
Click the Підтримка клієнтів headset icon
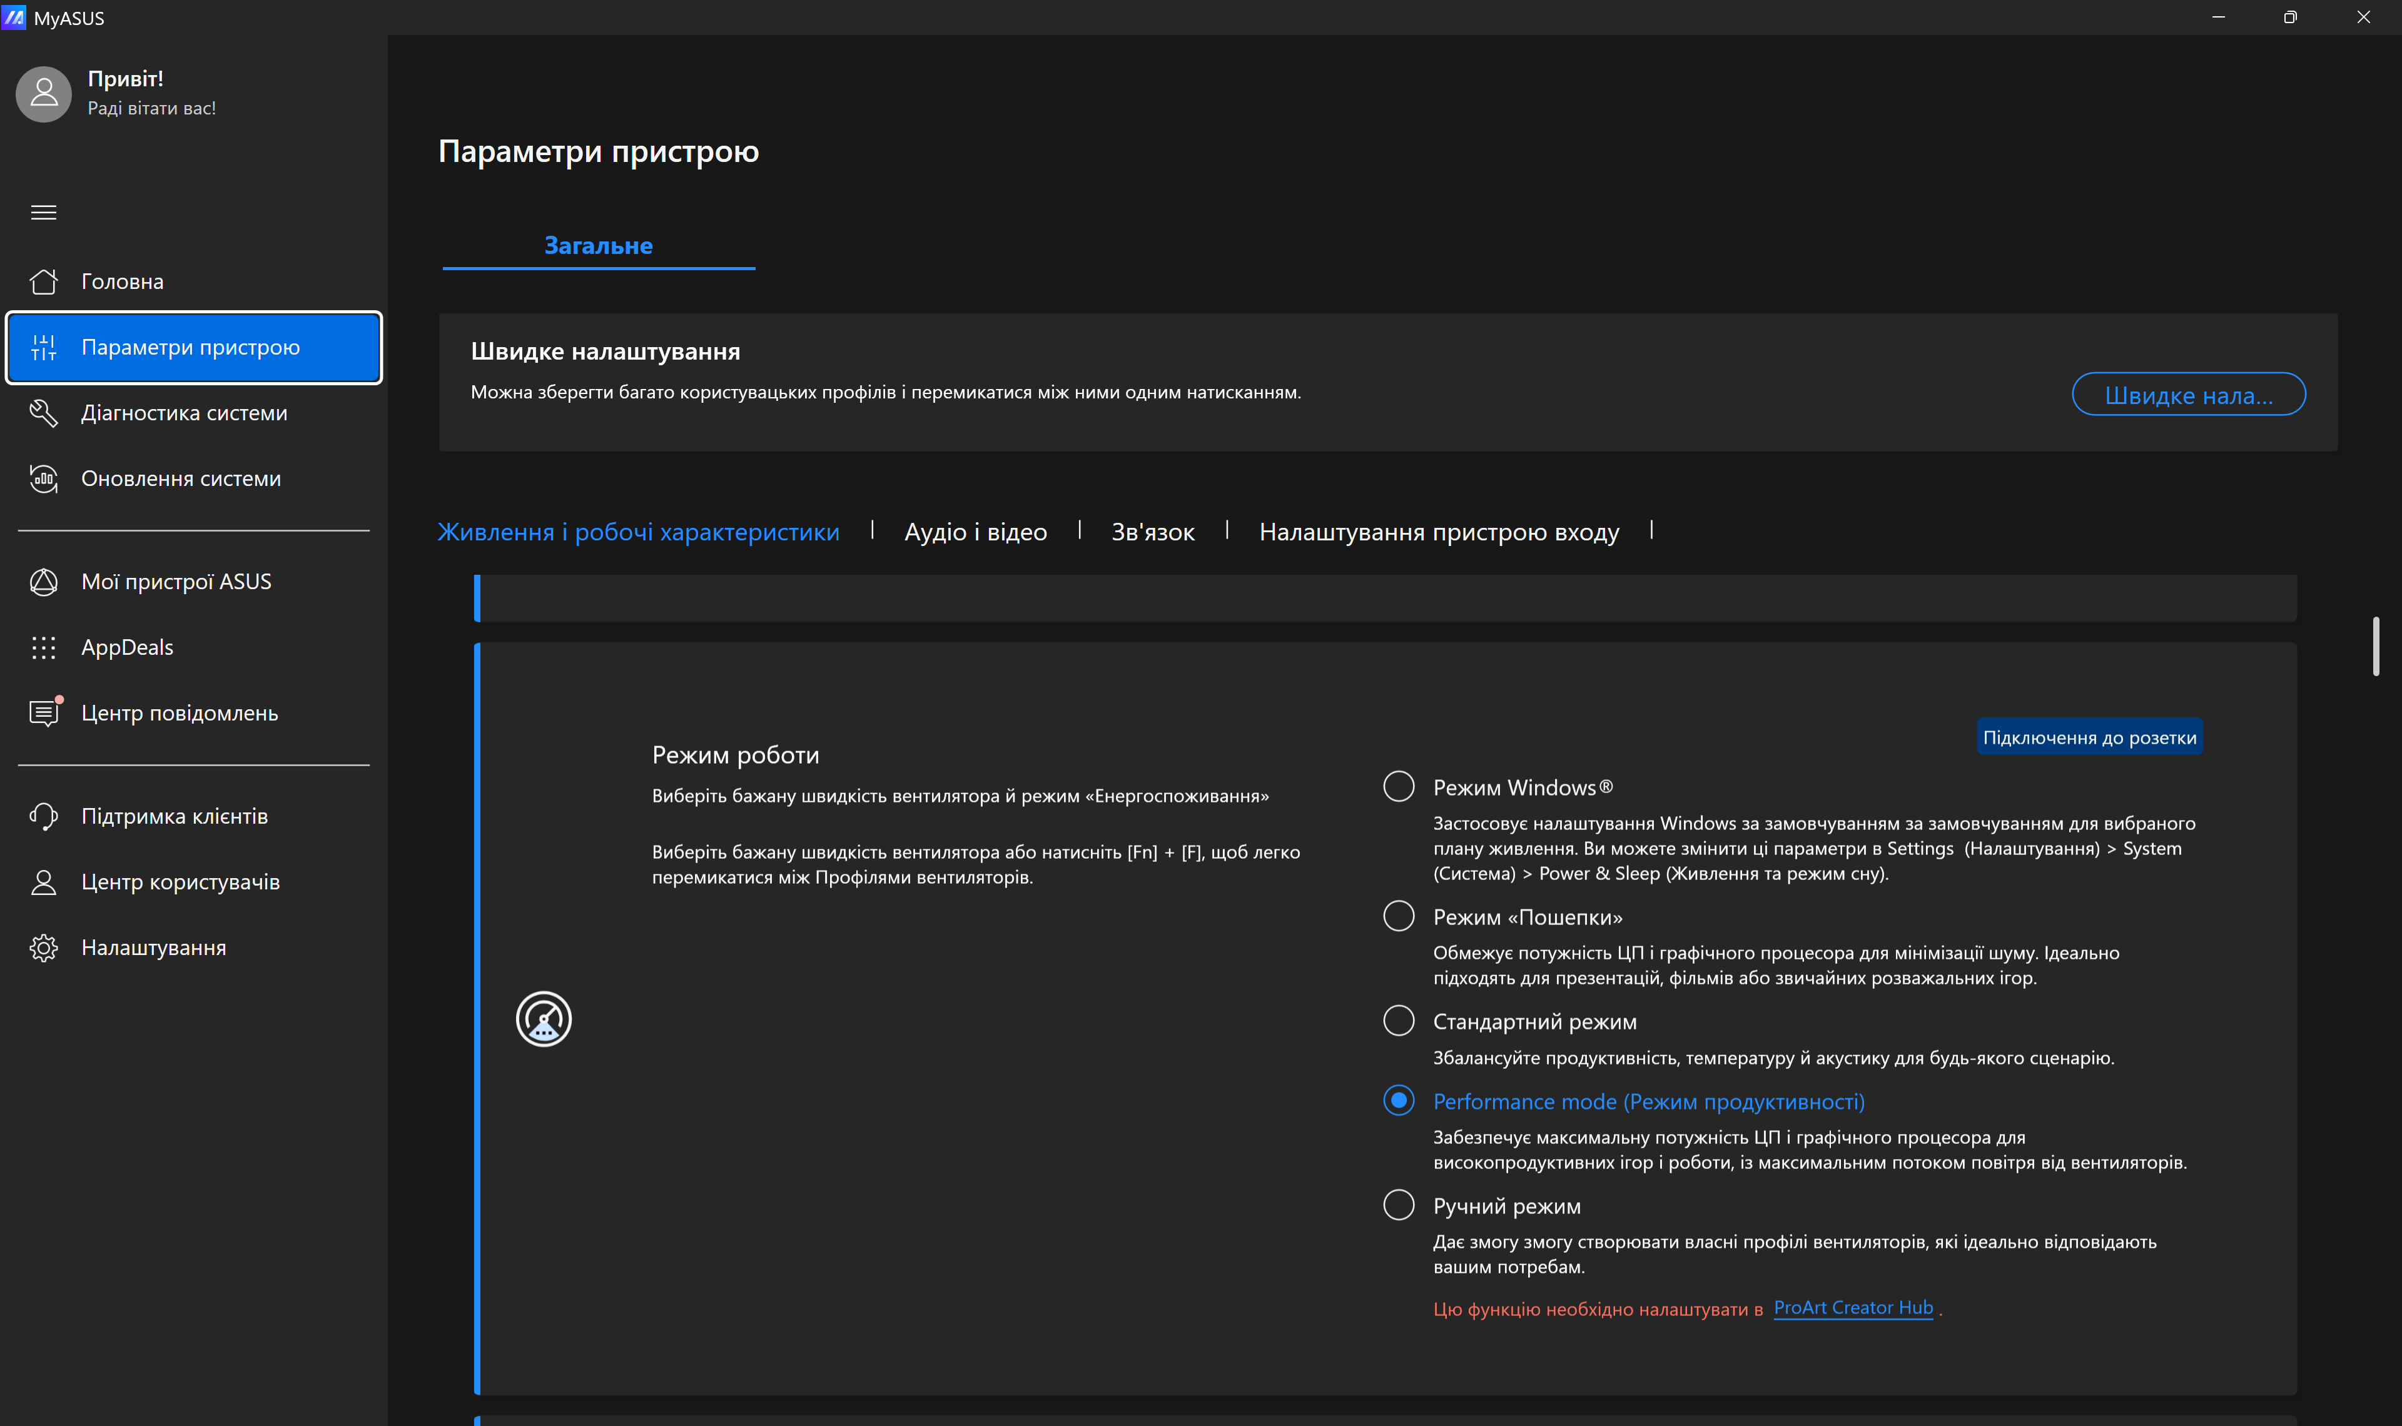click(43, 816)
